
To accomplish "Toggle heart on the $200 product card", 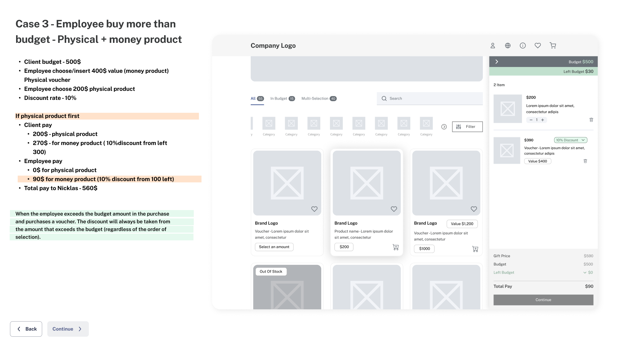I will [x=394, y=209].
